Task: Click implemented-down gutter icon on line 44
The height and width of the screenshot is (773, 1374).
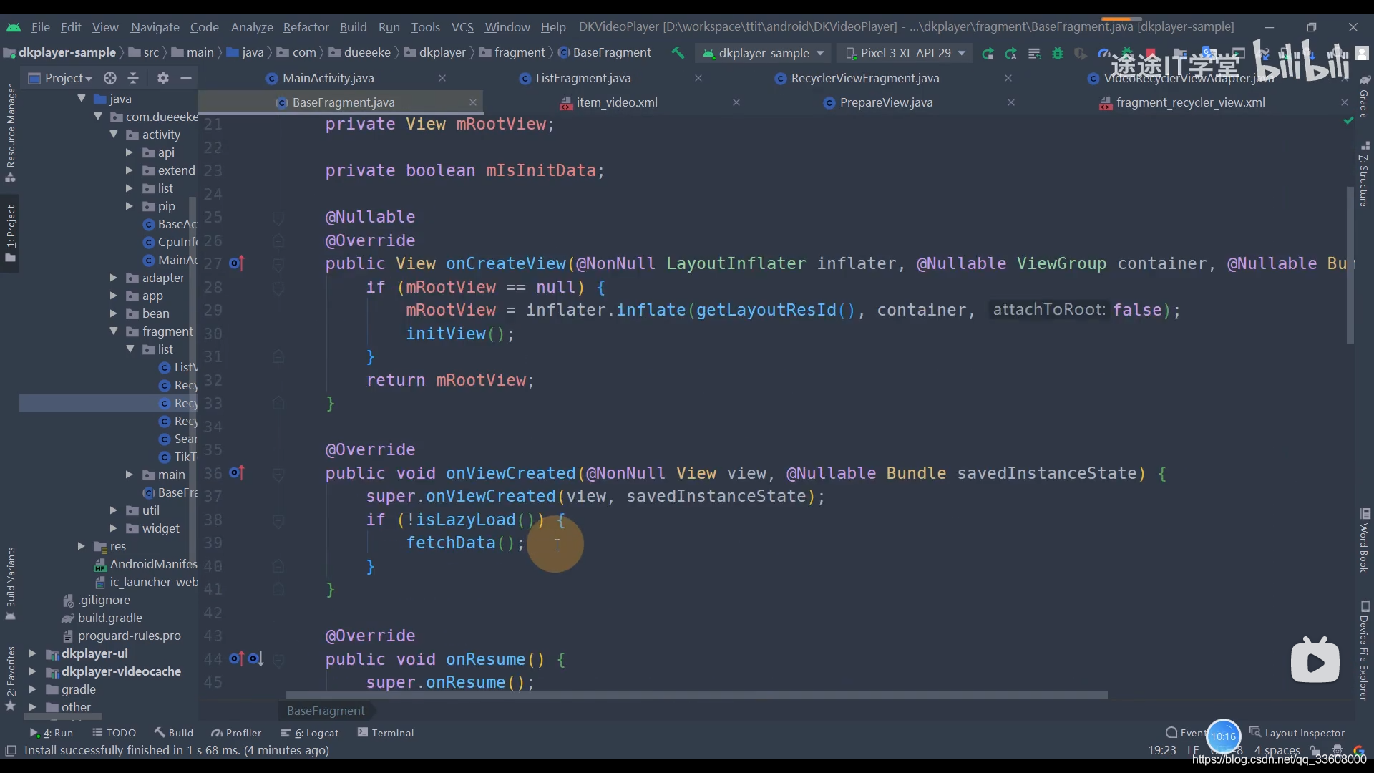Action: [256, 658]
